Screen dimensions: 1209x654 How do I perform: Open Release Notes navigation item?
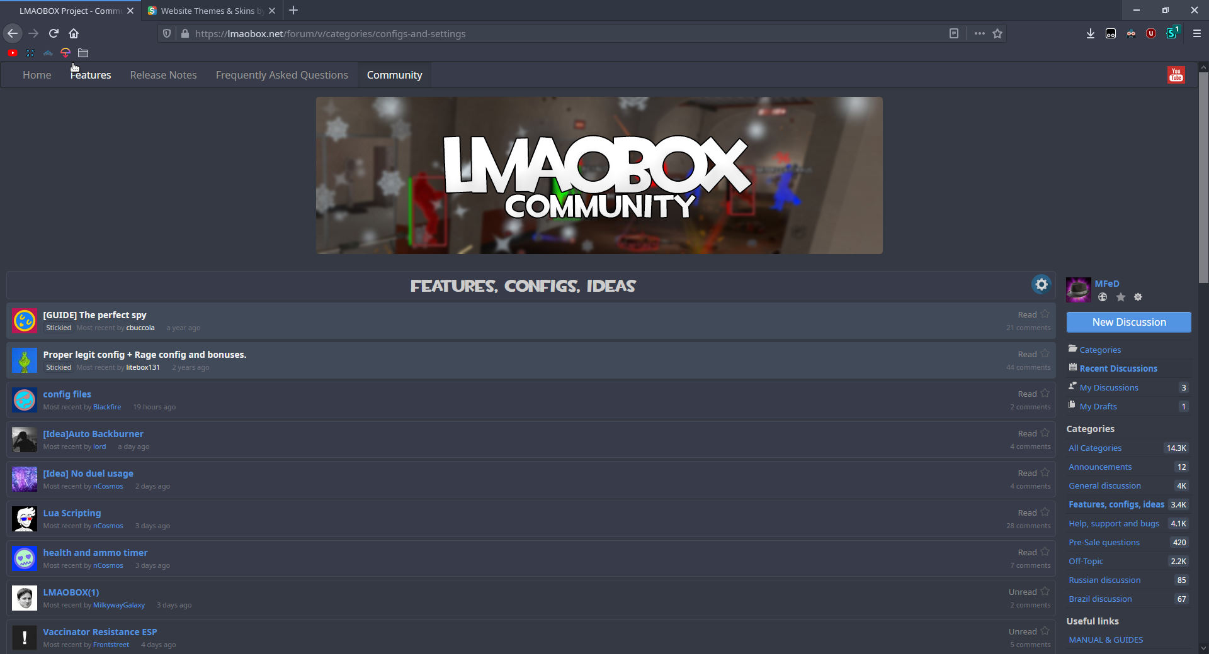[x=163, y=75]
